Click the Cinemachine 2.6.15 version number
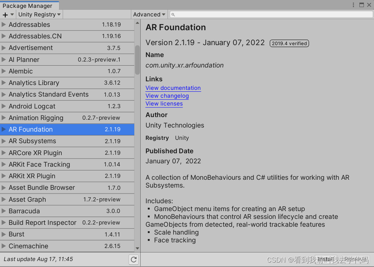 pos(112,246)
